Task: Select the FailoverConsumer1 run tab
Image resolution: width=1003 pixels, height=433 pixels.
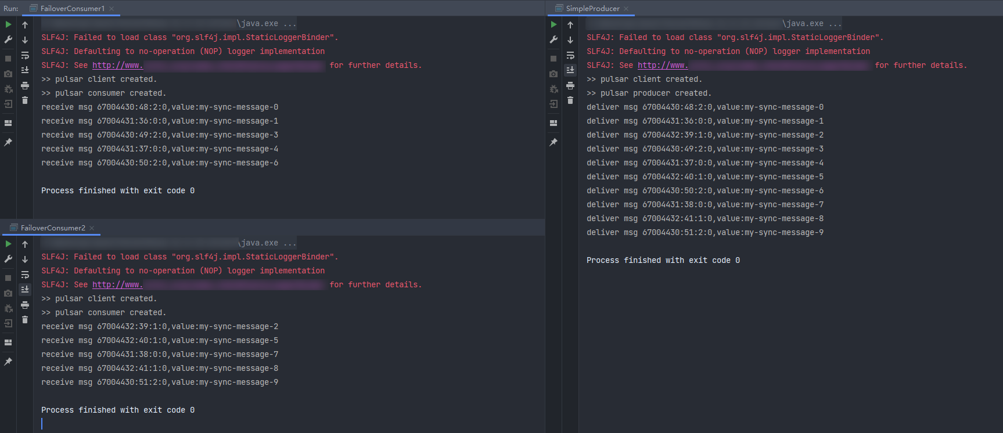Action: point(72,9)
